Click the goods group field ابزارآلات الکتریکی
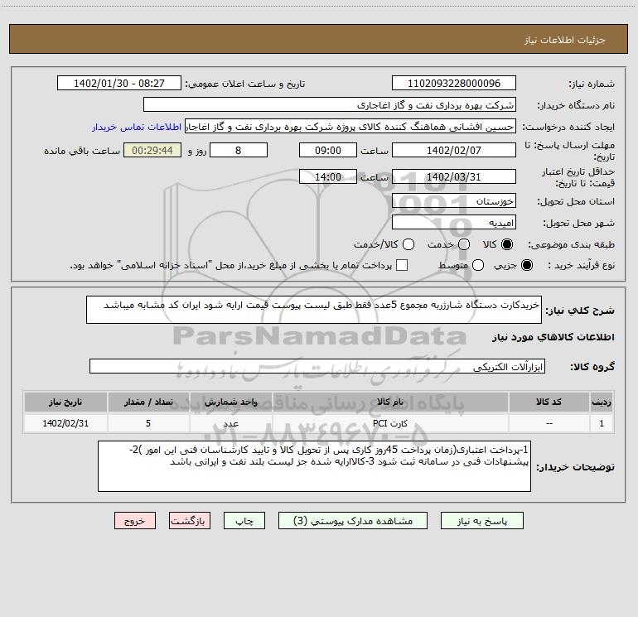This screenshot has height=617, width=638. tap(317, 366)
